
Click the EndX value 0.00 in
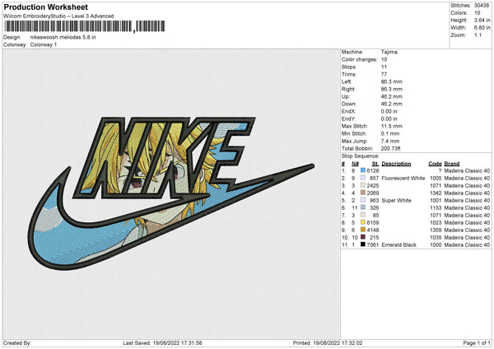pos(389,111)
